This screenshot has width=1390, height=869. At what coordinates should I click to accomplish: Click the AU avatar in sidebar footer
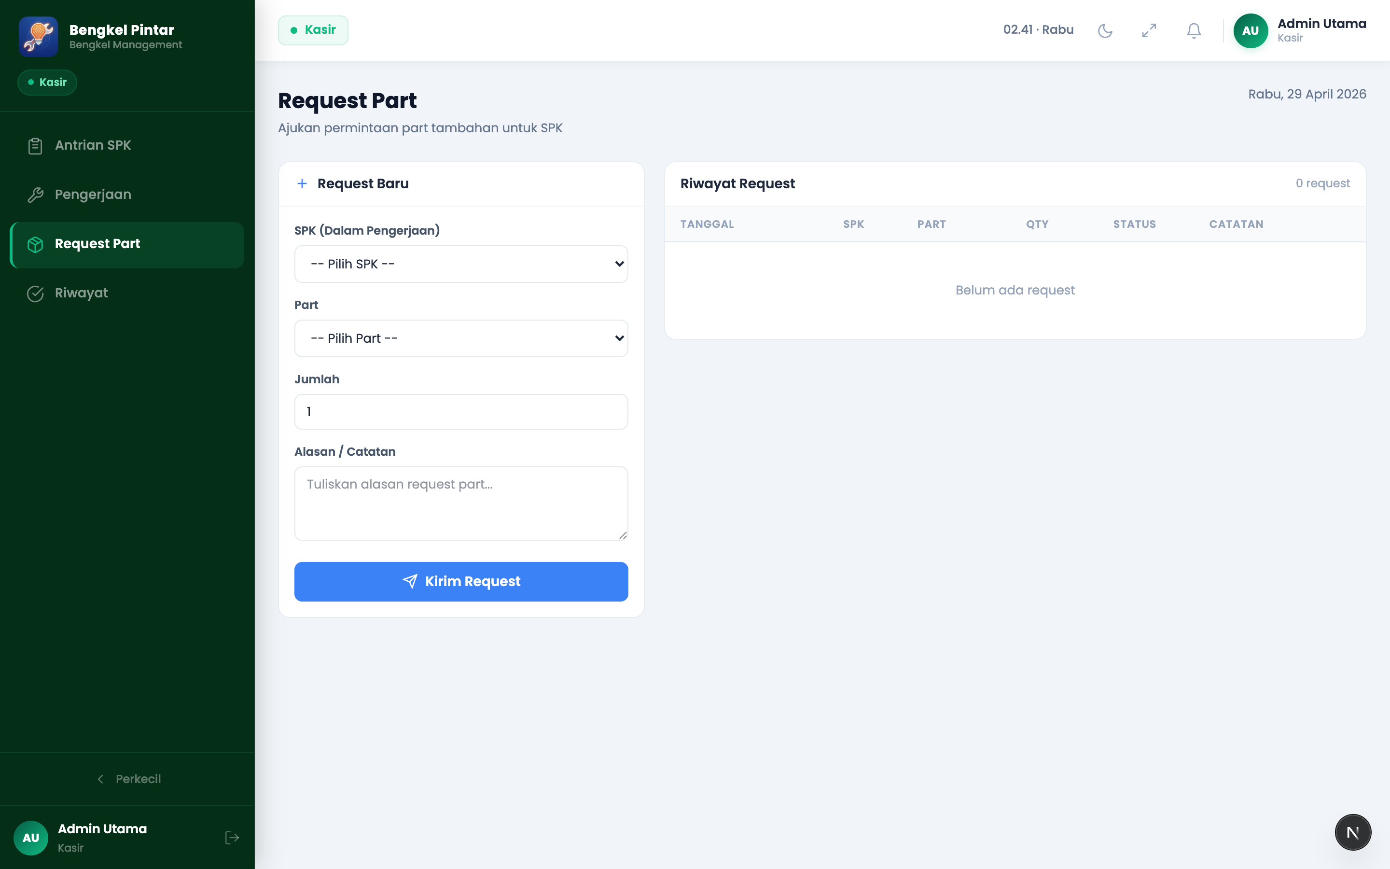[31, 838]
